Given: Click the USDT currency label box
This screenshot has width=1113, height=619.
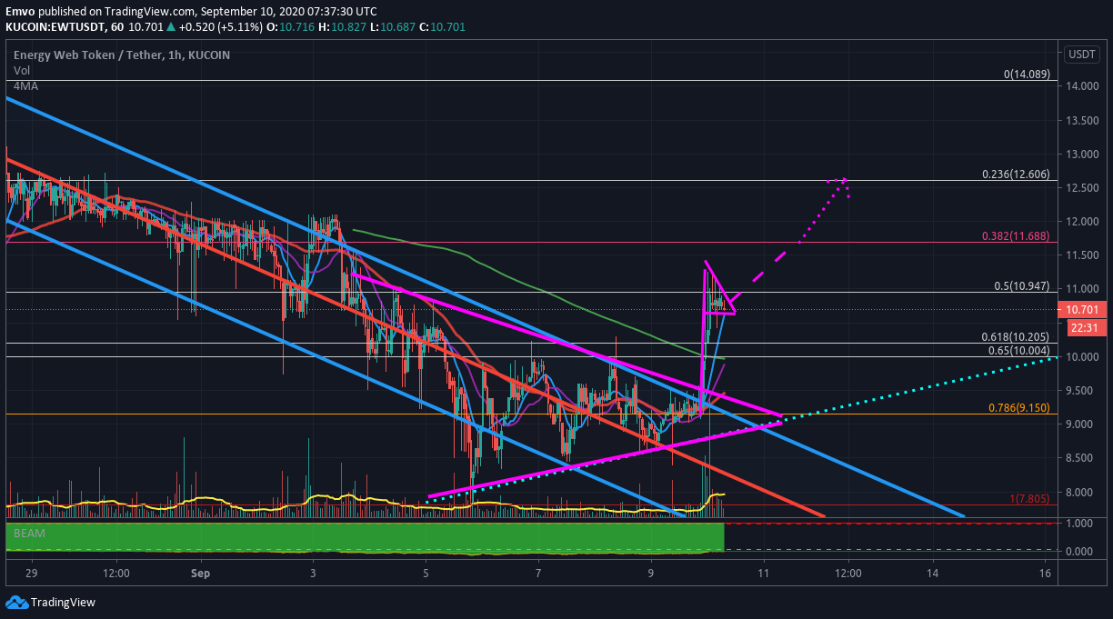Looking at the screenshot, I should click(1082, 54).
